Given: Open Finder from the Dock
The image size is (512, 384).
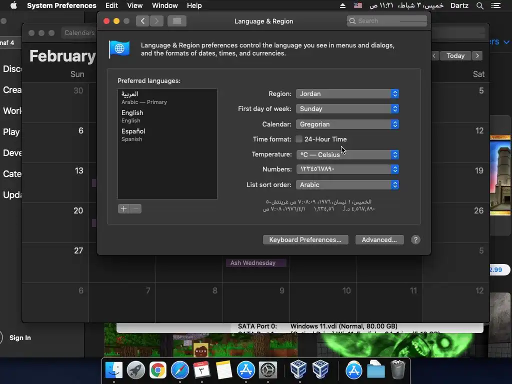Looking at the screenshot, I should (113, 370).
